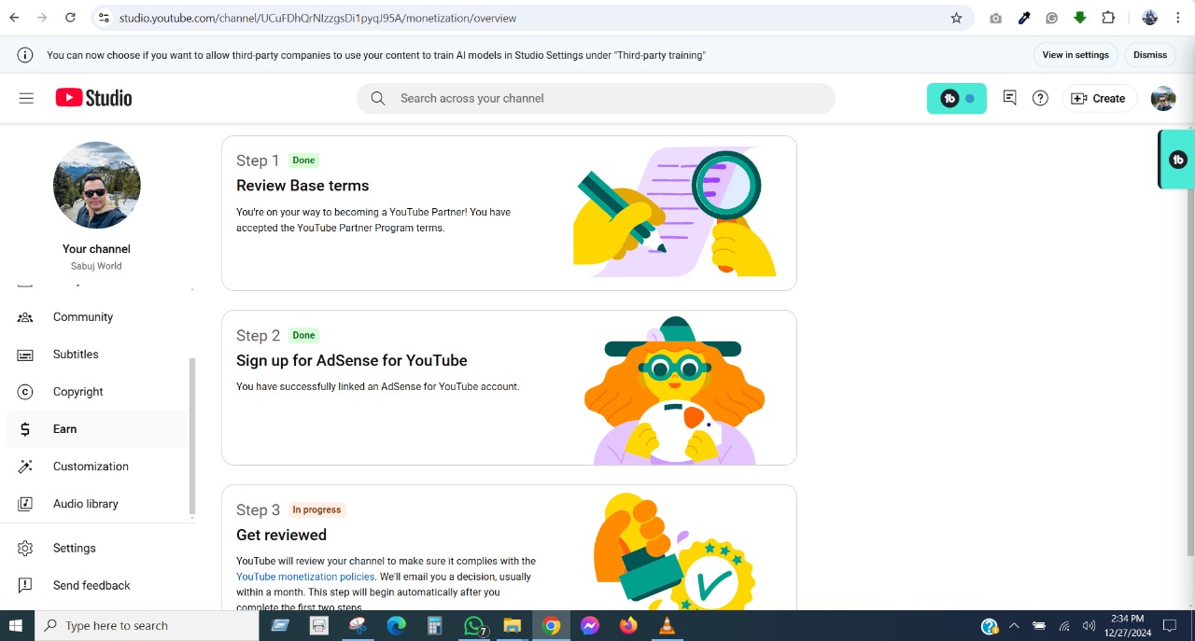Open the Help question mark icon
This screenshot has height=641, width=1195.
(1040, 98)
